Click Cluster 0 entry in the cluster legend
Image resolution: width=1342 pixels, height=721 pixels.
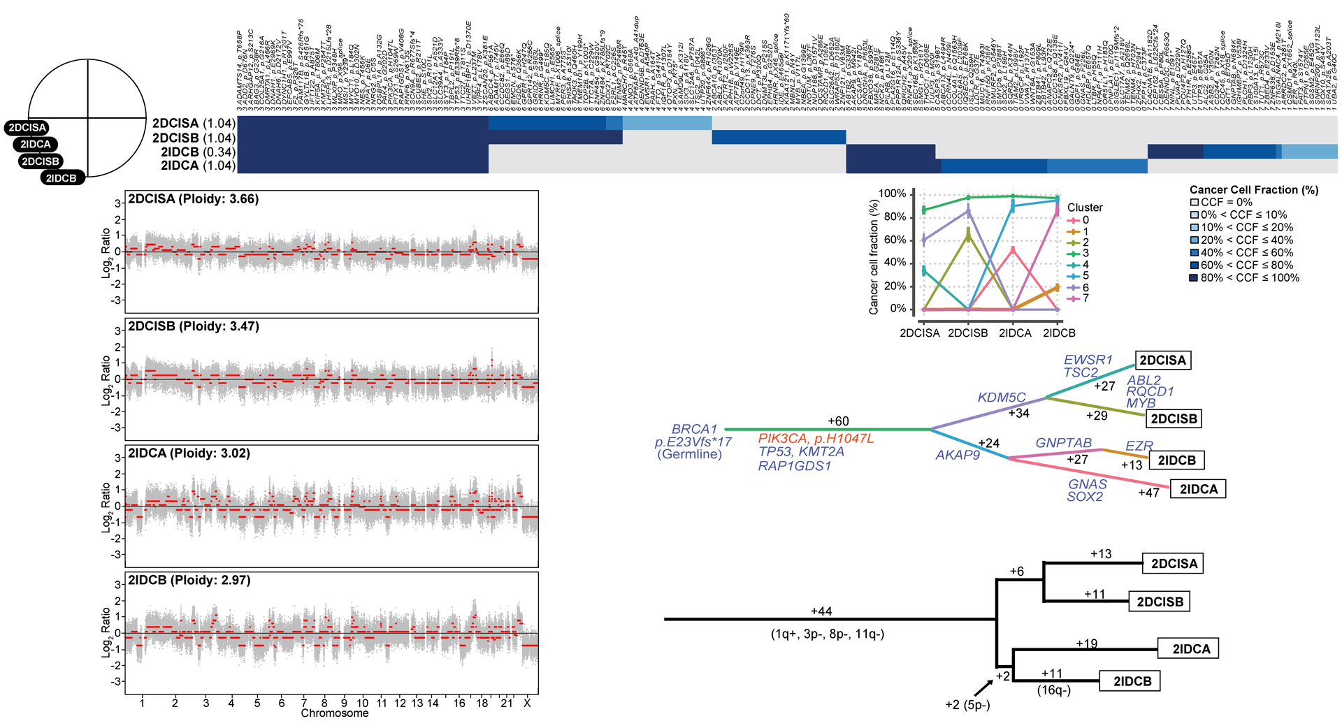[x=1078, y=220]
